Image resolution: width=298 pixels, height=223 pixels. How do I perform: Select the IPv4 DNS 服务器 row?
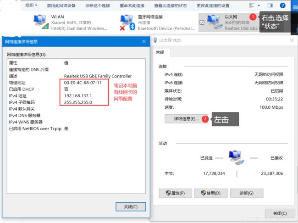tap(77, 116)
